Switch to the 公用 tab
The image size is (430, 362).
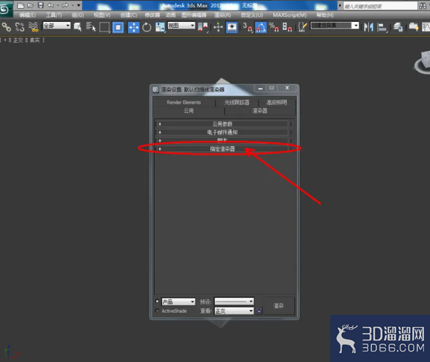coord(189,111)
